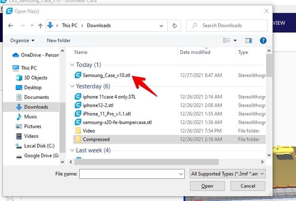This screenshot has height=201, width=296.
Task: Click the Open button
Action: tap(207, 186)
